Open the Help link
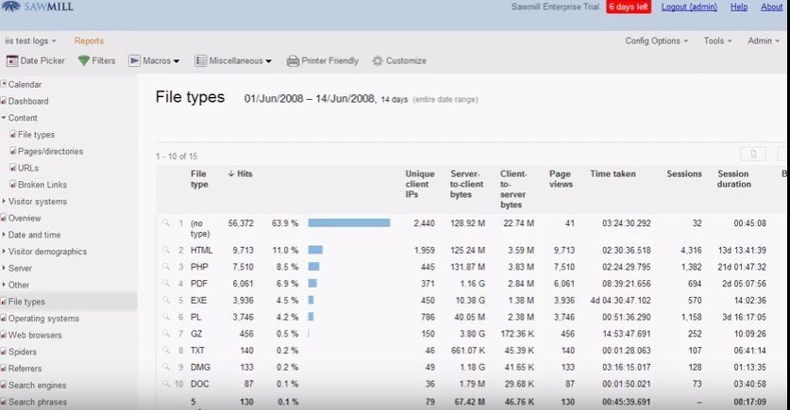The image size is (790, 410). coord(738,8)
